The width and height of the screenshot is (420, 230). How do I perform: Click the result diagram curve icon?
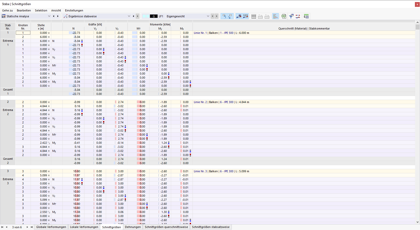(x=298, y=16)
